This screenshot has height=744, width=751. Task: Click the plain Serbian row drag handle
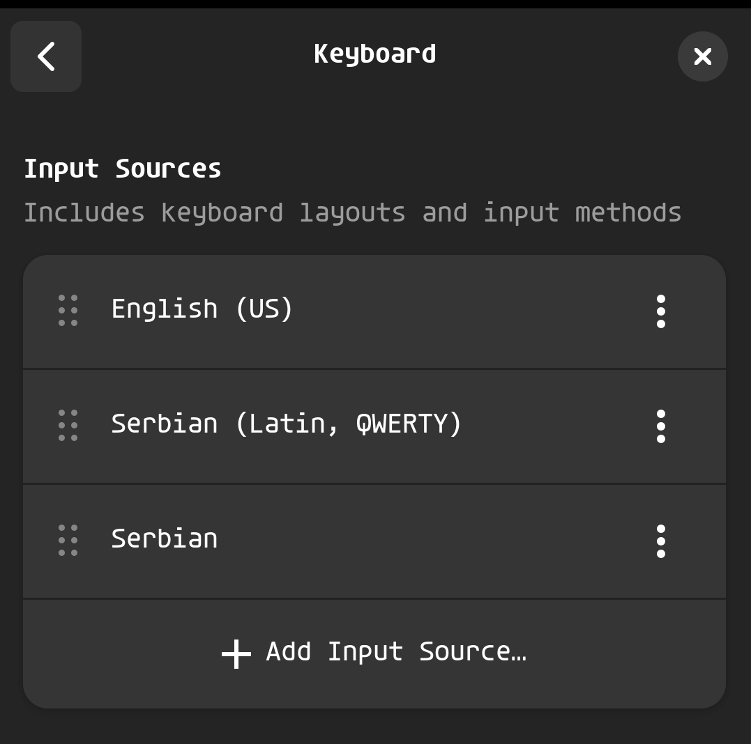(68, 540)
